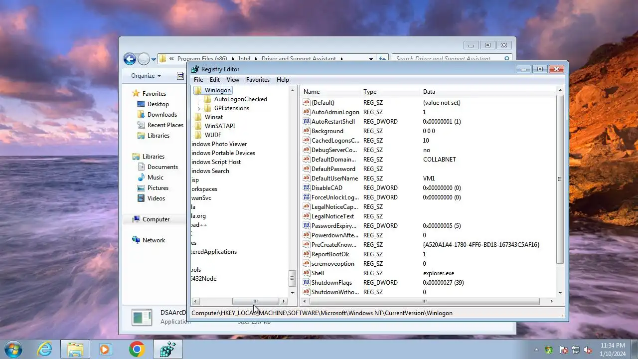Click the values pane vertical scrollbar thumb
The height and width of the screenshot is (359, 638).
pyautogui.click(x=560, y=179)
